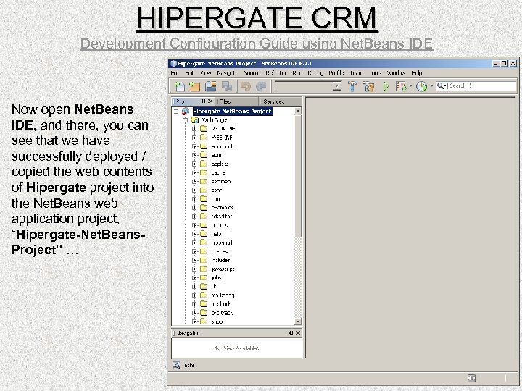Click the minimize icon of the Navigator panel
The height and width of the screenshot is (391, 522).
291,333
